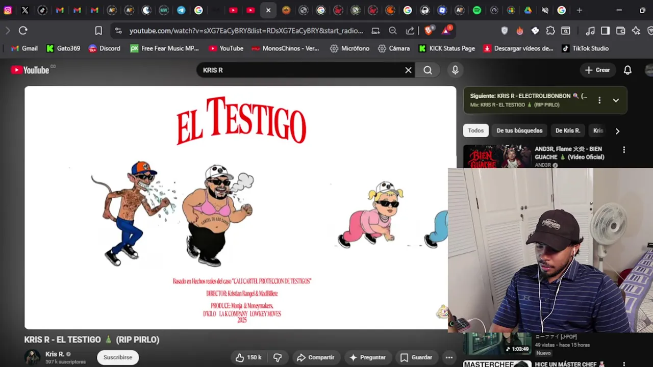Open options for BIEN GUACHE video
Screen dimensions: 653x367
[624, 150]
